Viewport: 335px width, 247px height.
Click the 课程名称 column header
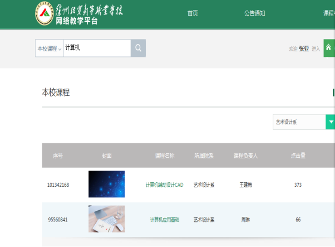tap(165, 156)
